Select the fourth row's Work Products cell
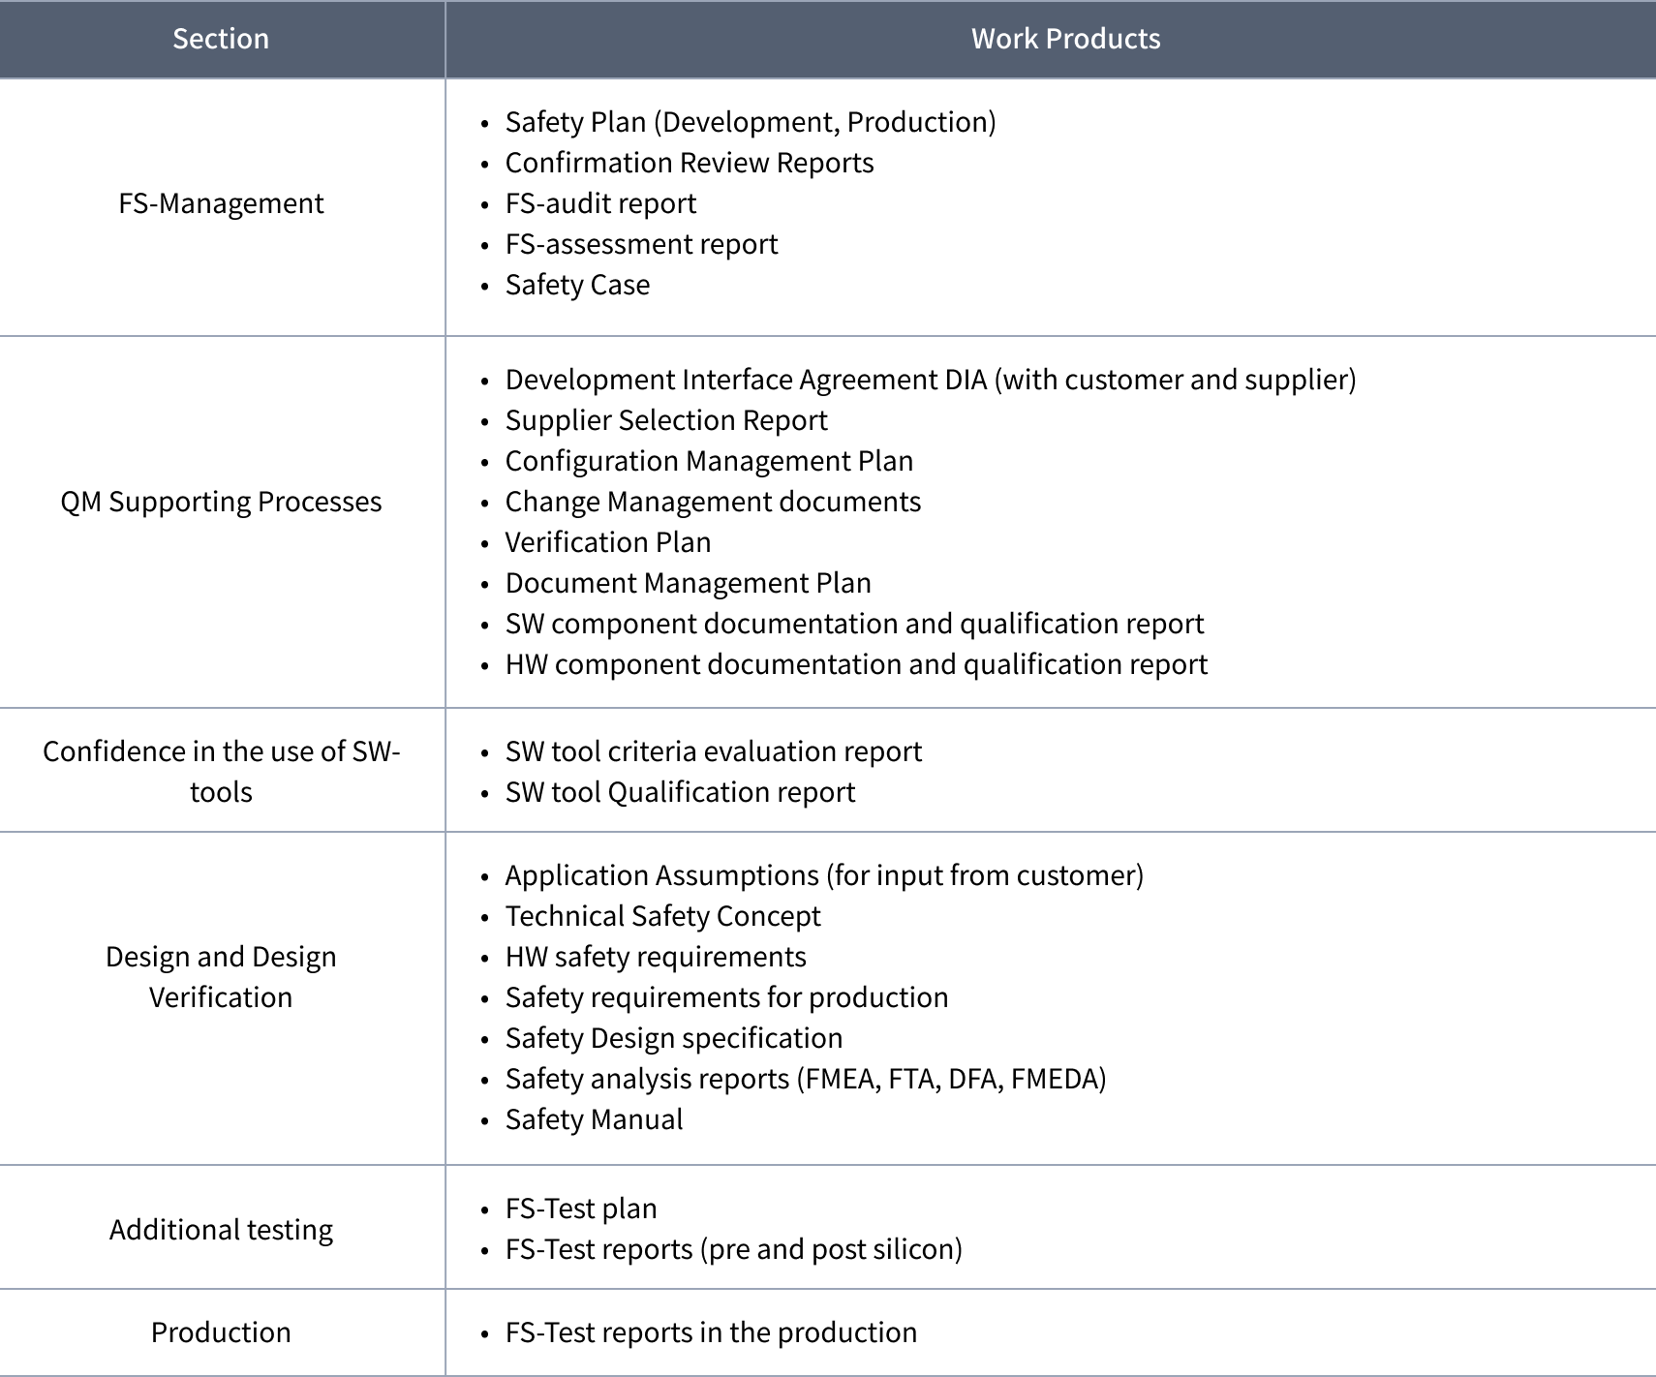Image resolution: width=1656 pixels, height=1377 pixels. (1051, 998)
